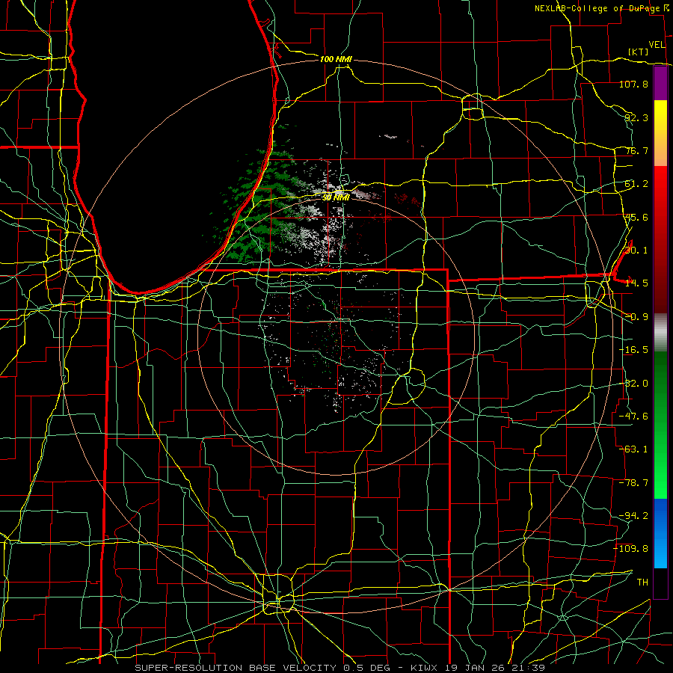Image resolution: width=673 pixels, height=673 pixels.
Task: Click the 45.6 scale value
Action: [x=636, y=217]
